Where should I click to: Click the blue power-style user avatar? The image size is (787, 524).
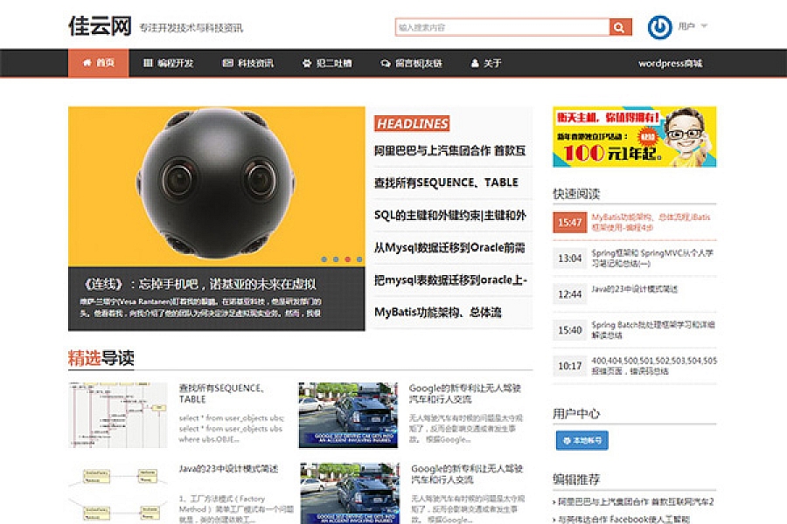[x=659, y=27]
